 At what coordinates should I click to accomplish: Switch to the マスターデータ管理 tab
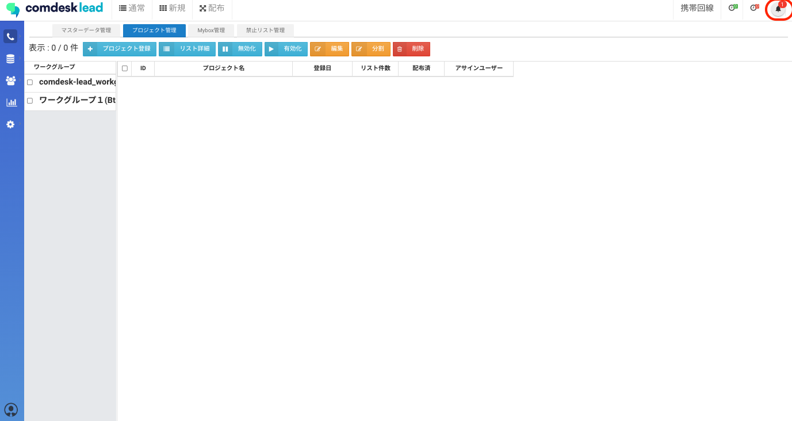click(86, 30)
